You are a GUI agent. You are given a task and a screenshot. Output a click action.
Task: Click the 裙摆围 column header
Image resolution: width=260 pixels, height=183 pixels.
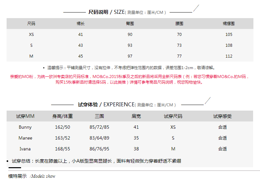pos(229,24)
